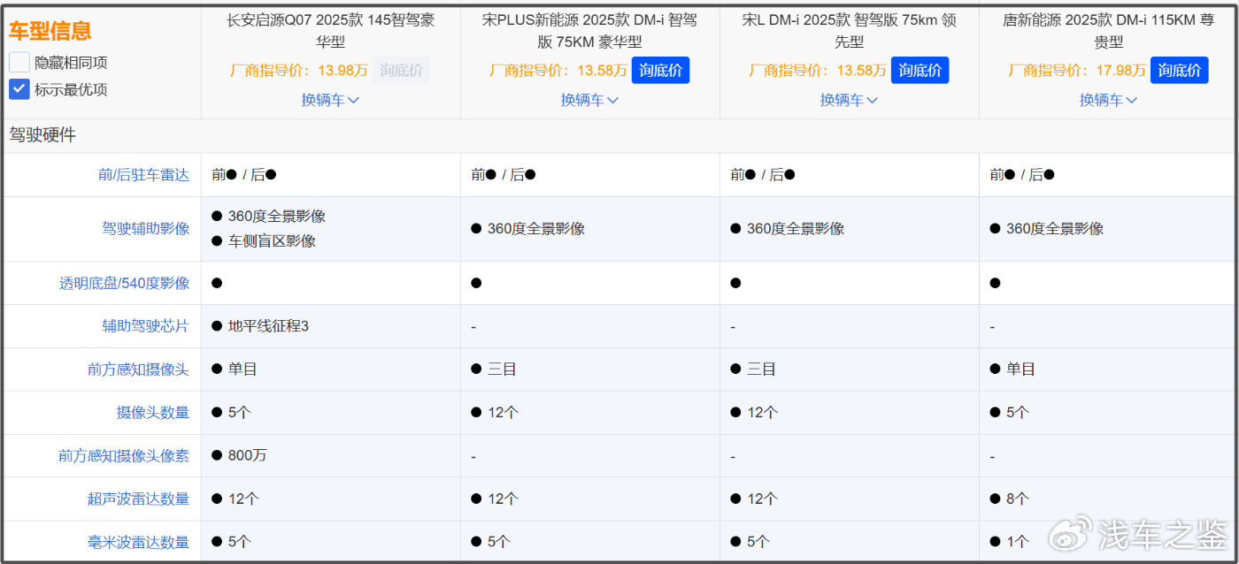Click 宋L DM-i price 13.58万
Image resolution: width=1239 pixels, height=564 pixels.
pyautogui.click(x=861, y=71)
